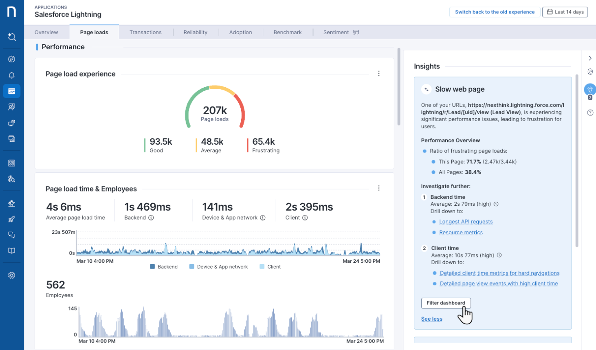Click the info icon next to Backend
This screenshot has height=350, width=596.
(x=151, y=218)
